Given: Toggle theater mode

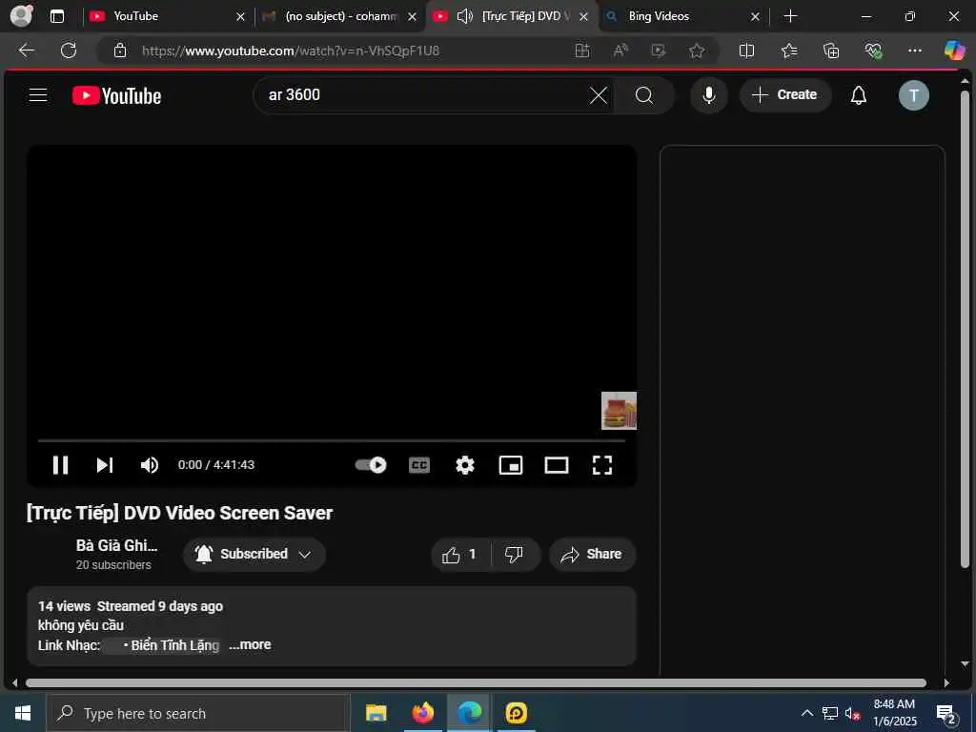Looking at the screenshot, I should click(x=557, y=465).
